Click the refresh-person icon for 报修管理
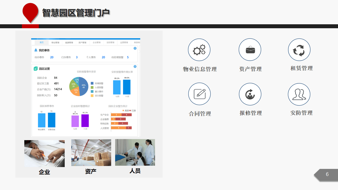 (x=250, y=94)
